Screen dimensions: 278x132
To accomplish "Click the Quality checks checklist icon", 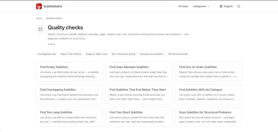I will pos(40,29).
